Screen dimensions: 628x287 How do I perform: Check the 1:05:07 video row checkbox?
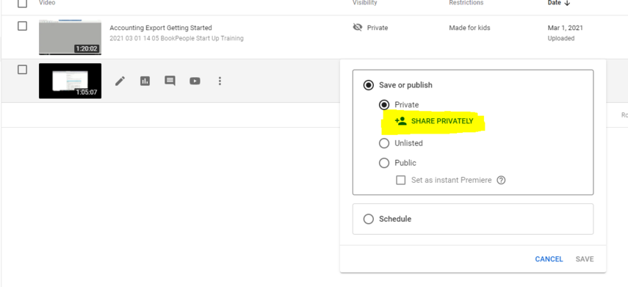(23, 70)
